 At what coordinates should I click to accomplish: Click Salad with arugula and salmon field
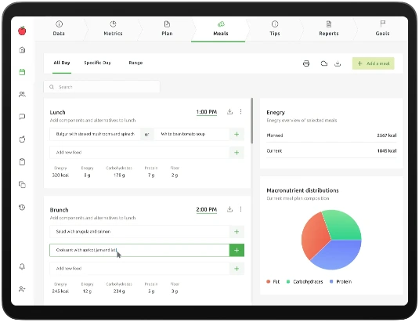139,232
